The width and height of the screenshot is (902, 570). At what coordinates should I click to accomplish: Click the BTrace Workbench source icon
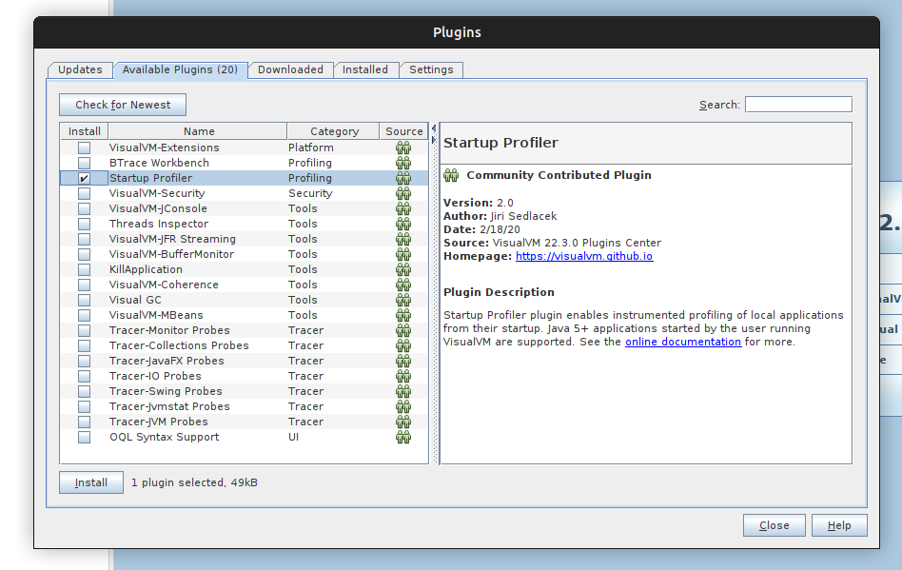[x=403, y=163]
